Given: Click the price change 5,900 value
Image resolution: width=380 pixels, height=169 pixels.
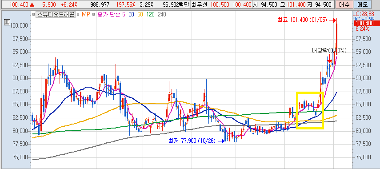Looking at the screenshot, I should point(49,4).
